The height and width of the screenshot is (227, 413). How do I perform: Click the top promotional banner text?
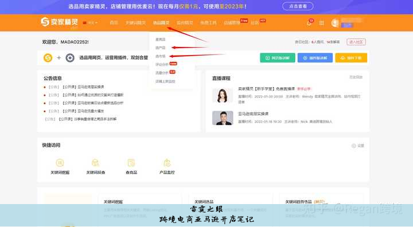(158, 6)
